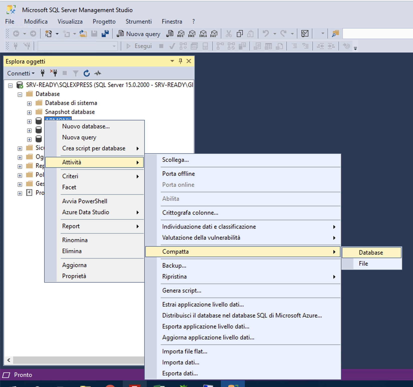Choose Porta offline
The image size is (413, 387).
[x=243, y=174]
